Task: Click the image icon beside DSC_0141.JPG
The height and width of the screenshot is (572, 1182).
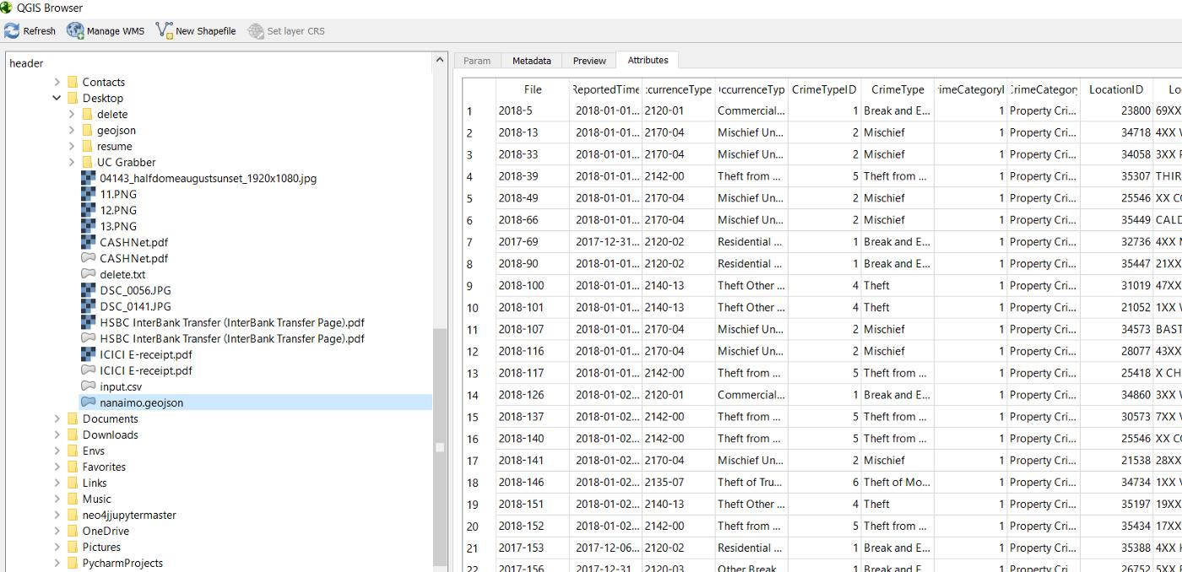Action: [88, 306]
